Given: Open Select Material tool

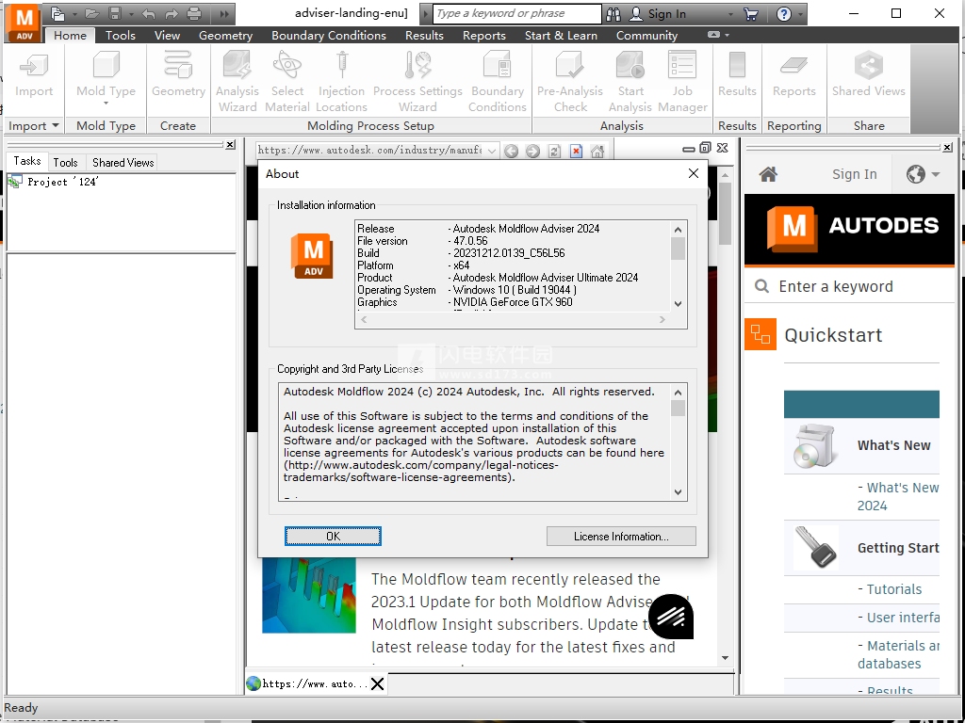Looking at the screenshot, I should pyautogui.click(x=287, y=82).
